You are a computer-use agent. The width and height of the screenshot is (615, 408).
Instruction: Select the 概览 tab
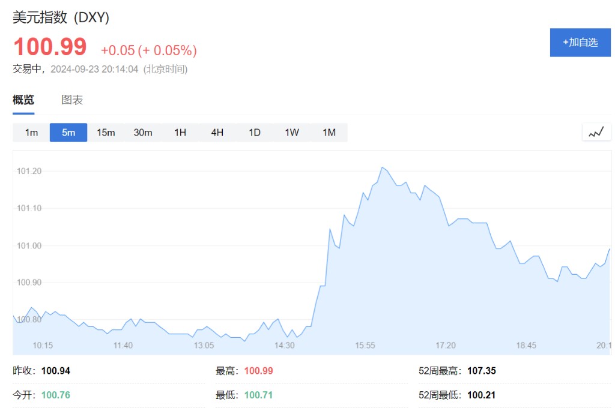click(x=23, y=100)
